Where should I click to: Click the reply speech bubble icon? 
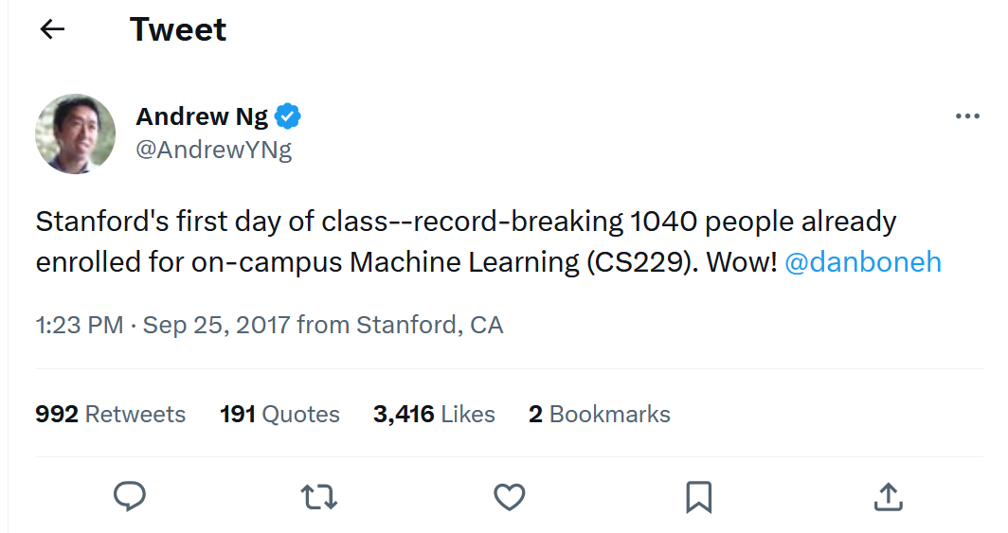coord(129,496)
